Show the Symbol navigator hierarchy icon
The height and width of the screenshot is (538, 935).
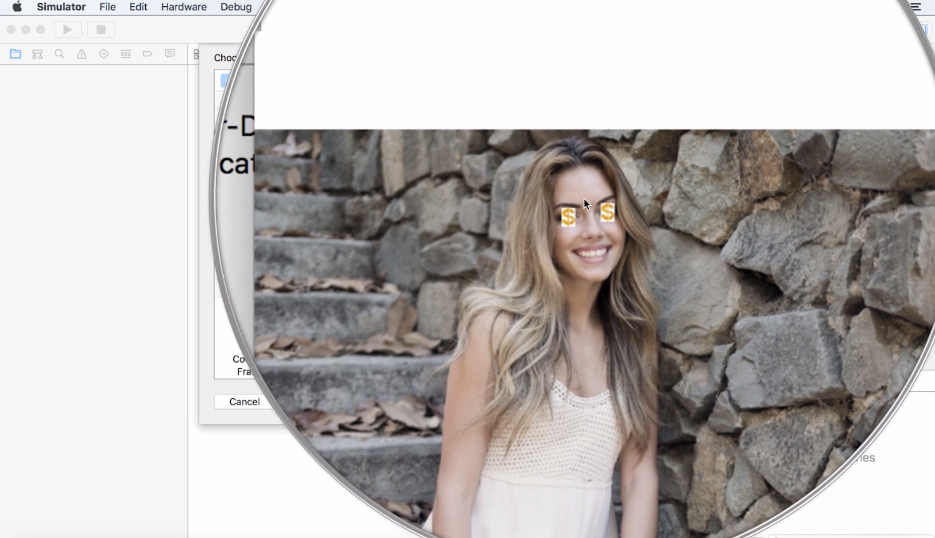click(x=37, y=54)
